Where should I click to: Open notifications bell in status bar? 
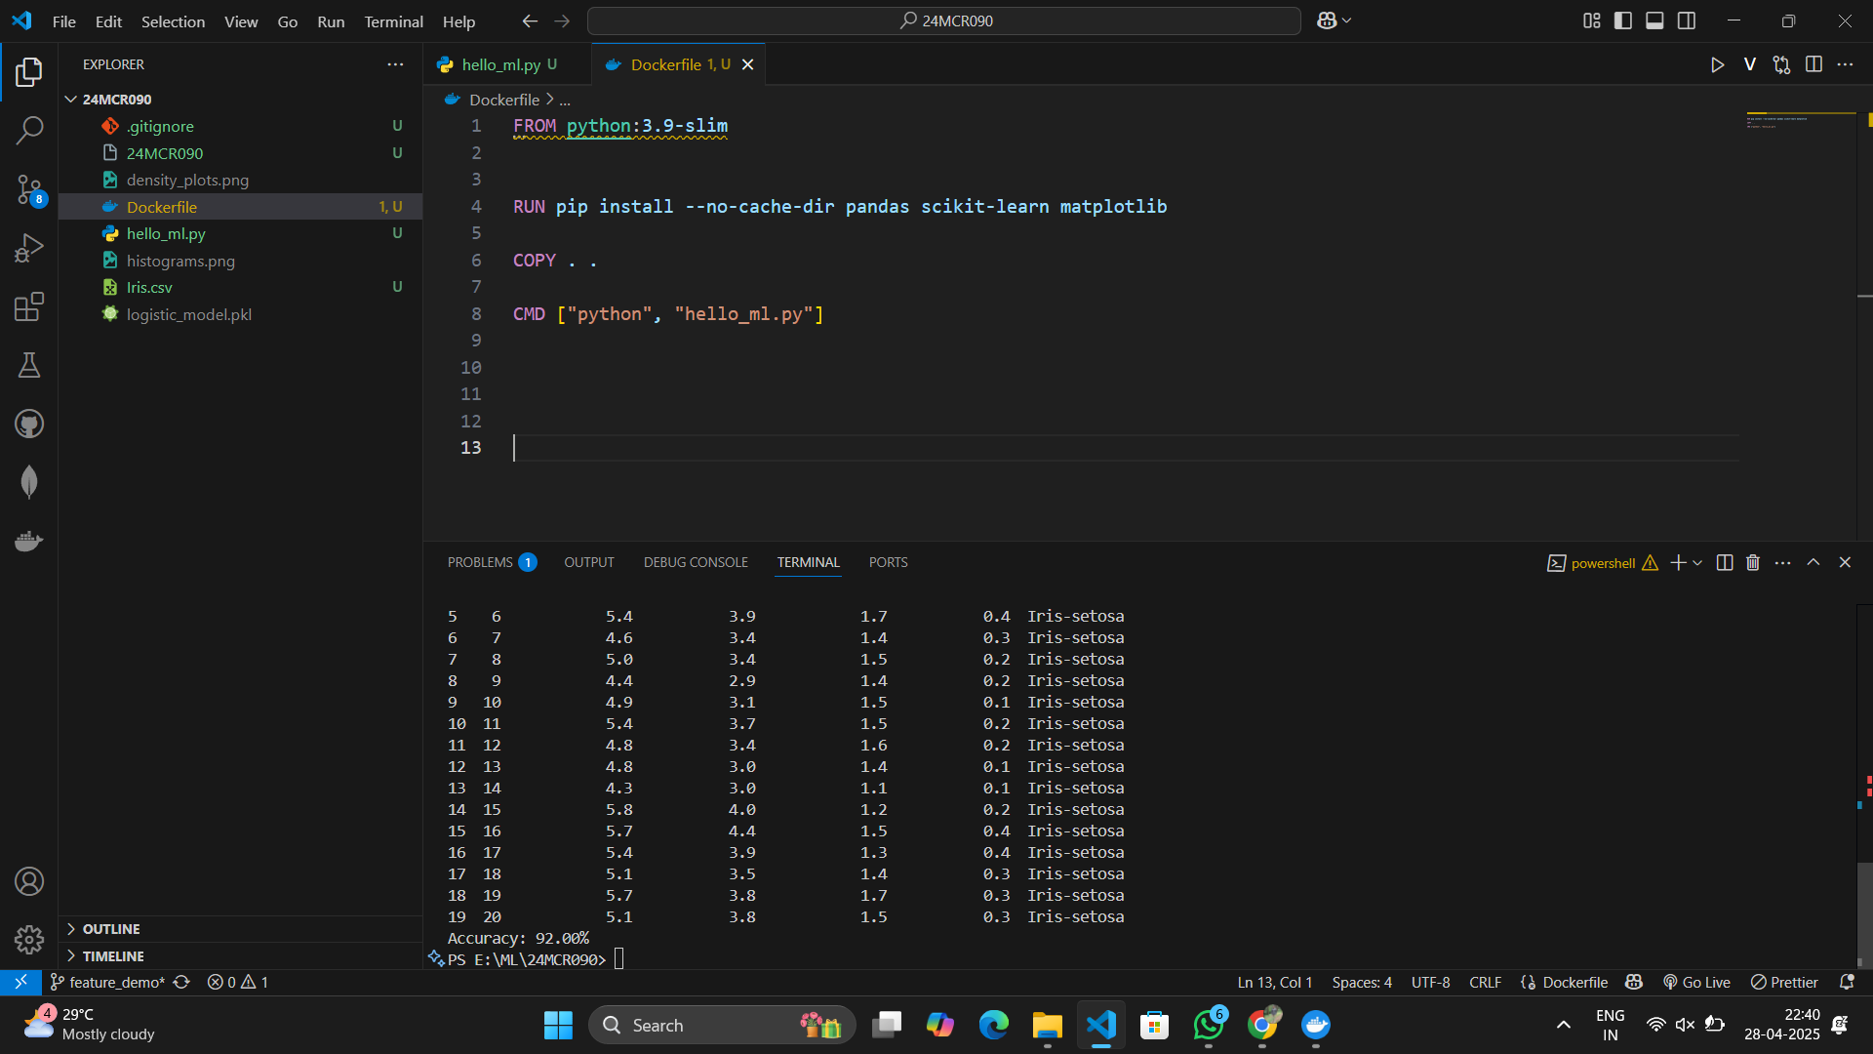(x=1846, y=982)
